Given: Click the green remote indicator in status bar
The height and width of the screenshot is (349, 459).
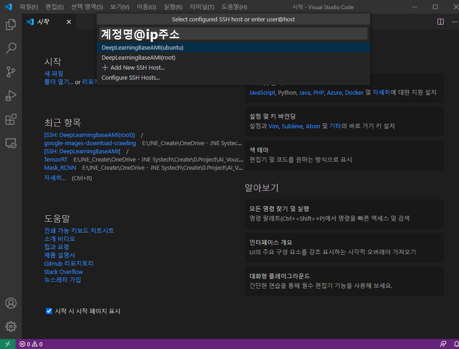Looking at the screenshot, I should 8,344.
